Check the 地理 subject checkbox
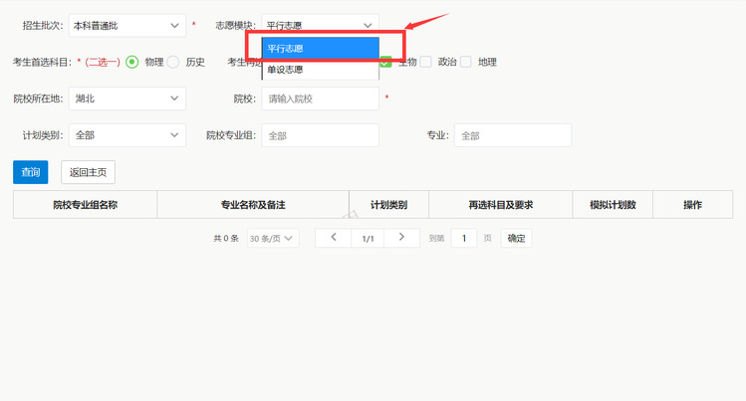This screenshot has height=401, width=746. coord(466,62)
